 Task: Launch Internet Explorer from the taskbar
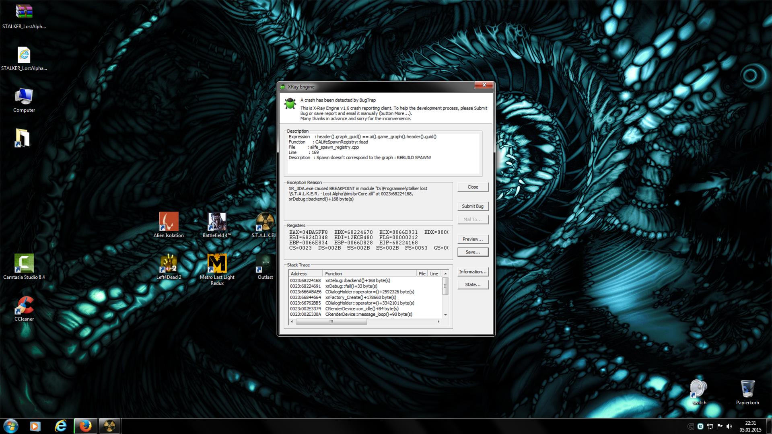(61, 426)
